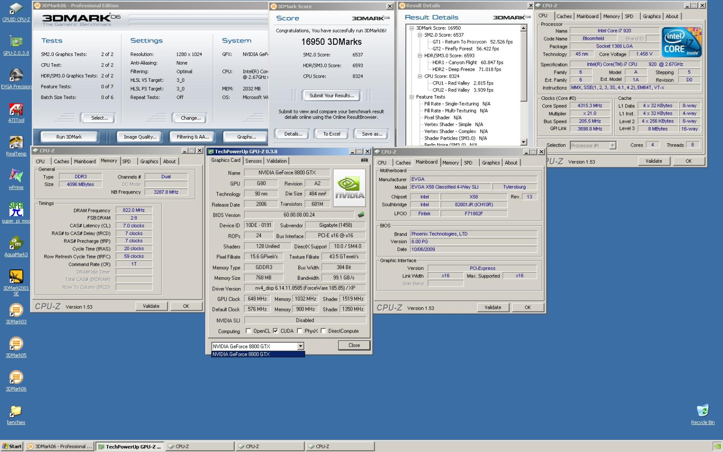This screenshot has height=452, width=723.
Task: Collapse HDR/SM3.0 Score tree node
Action: [420, 56]
